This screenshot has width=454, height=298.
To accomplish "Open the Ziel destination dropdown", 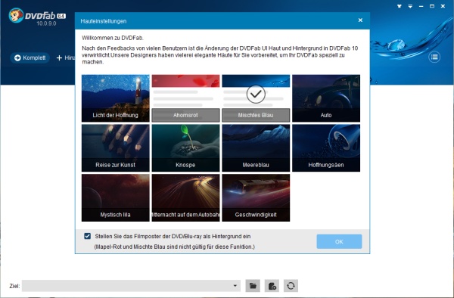I will 235,286.
